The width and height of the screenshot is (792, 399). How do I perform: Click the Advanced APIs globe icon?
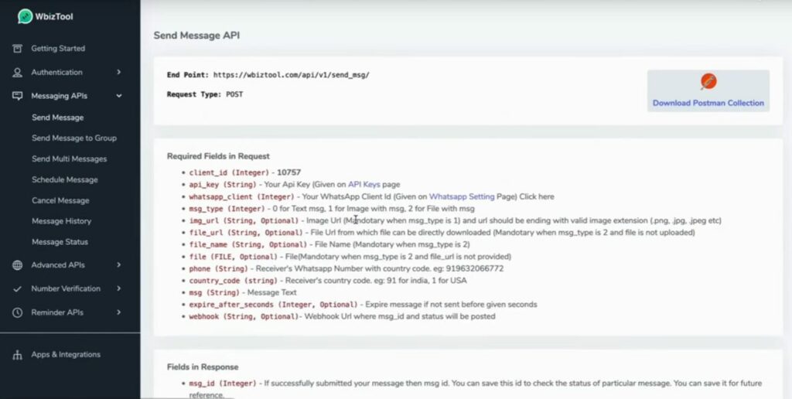[x=18, y=265]
